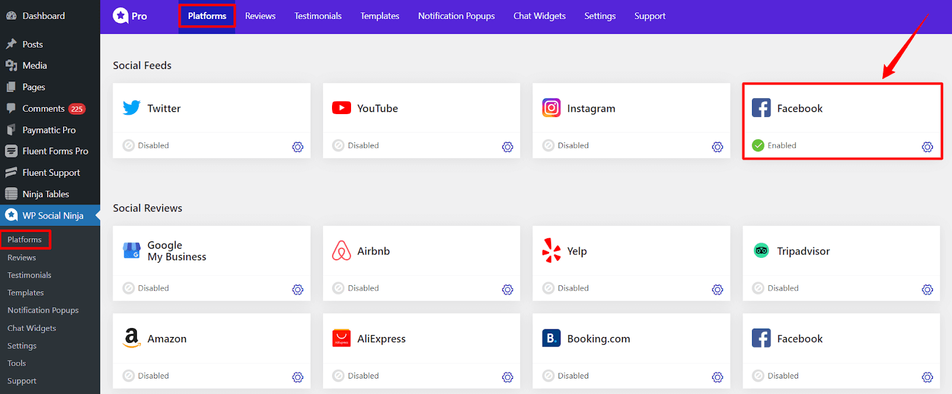Screen dimensions: 952x394
Task: Click Twitter Disabled status indicator
Action: (146, 145)
